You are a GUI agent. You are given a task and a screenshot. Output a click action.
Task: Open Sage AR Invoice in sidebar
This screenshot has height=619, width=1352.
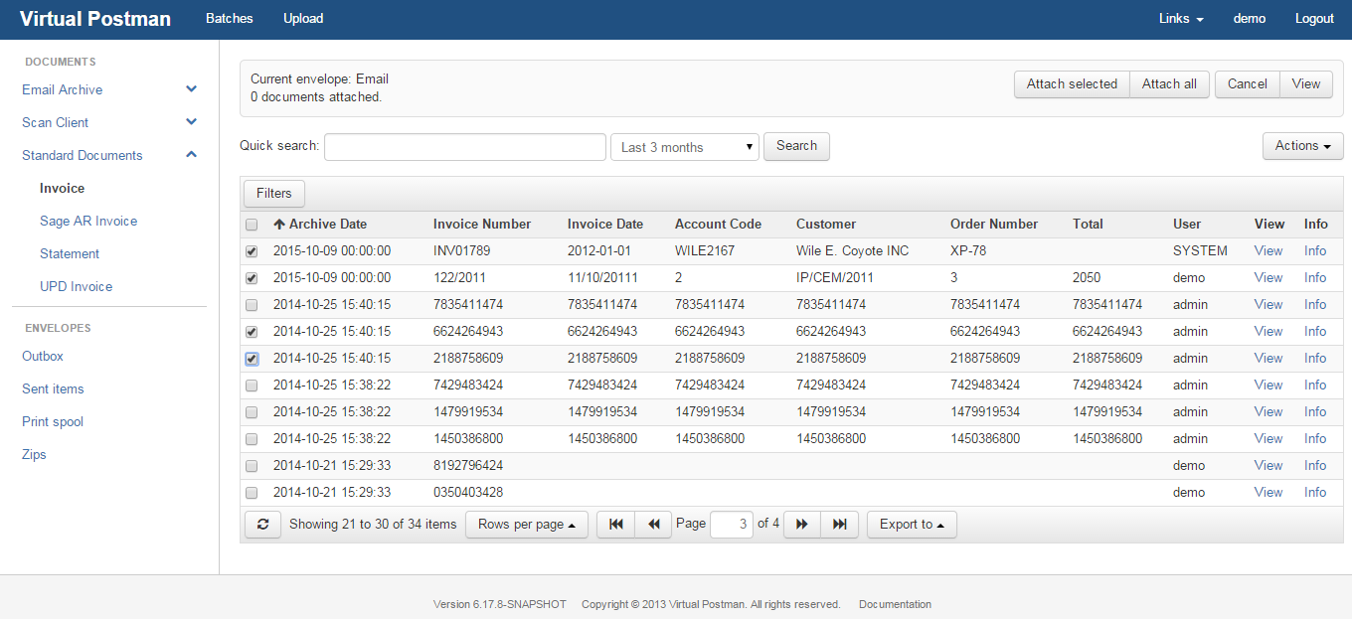88,222
